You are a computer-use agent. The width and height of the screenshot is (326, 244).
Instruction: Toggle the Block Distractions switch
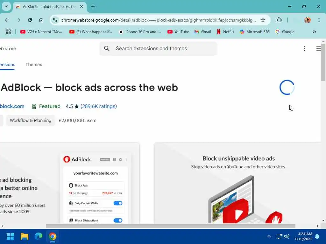point(118,220)
